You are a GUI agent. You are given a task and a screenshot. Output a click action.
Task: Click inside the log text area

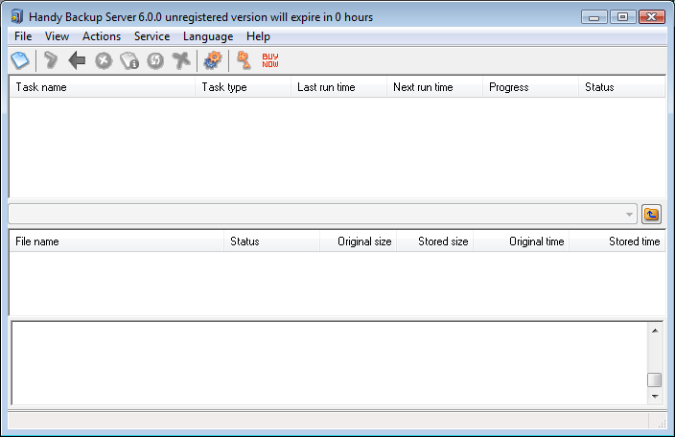(x=329, y=363)
